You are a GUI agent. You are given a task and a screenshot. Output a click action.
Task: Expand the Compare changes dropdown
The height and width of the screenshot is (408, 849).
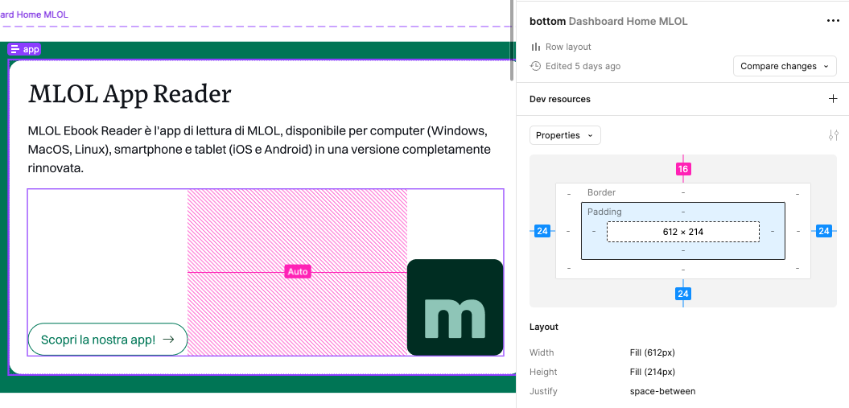pyautogui.click(x=784, y=66)
